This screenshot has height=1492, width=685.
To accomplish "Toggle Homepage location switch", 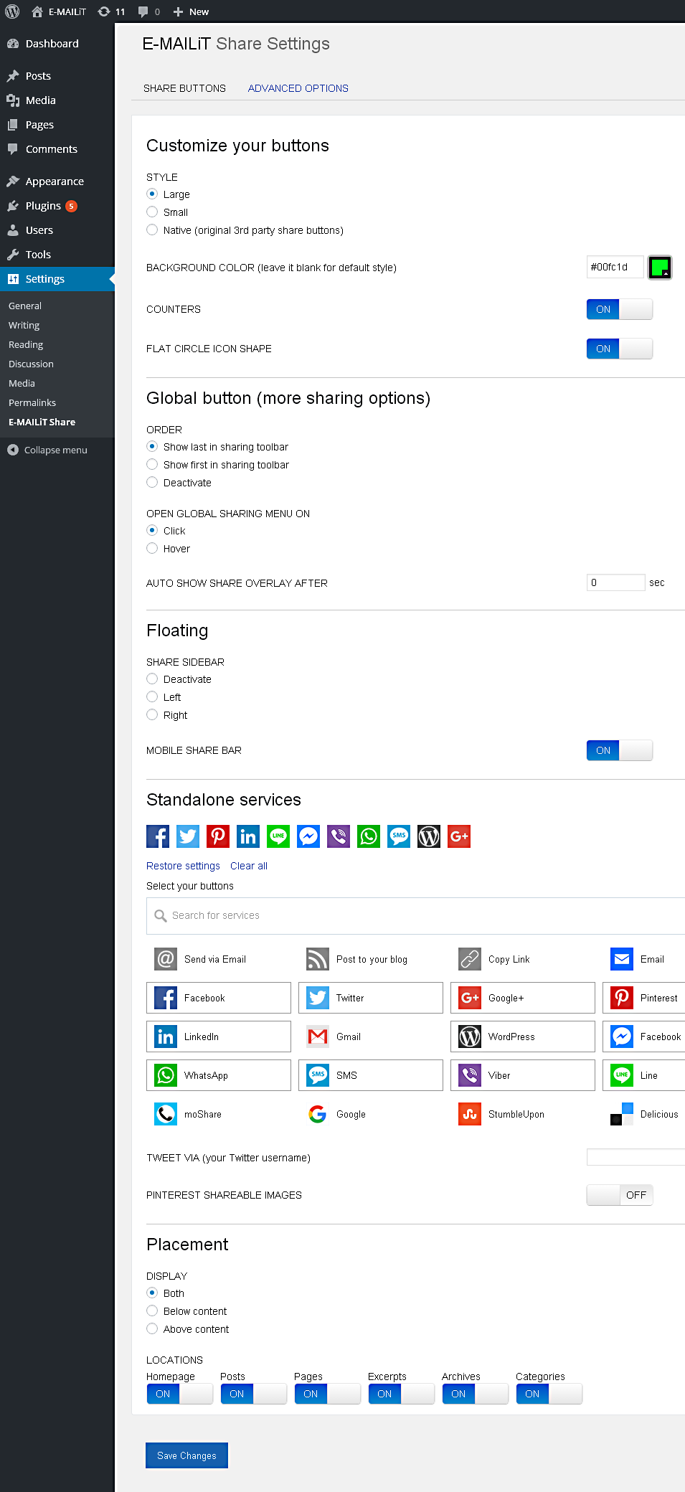I will tap(179, 1394).
